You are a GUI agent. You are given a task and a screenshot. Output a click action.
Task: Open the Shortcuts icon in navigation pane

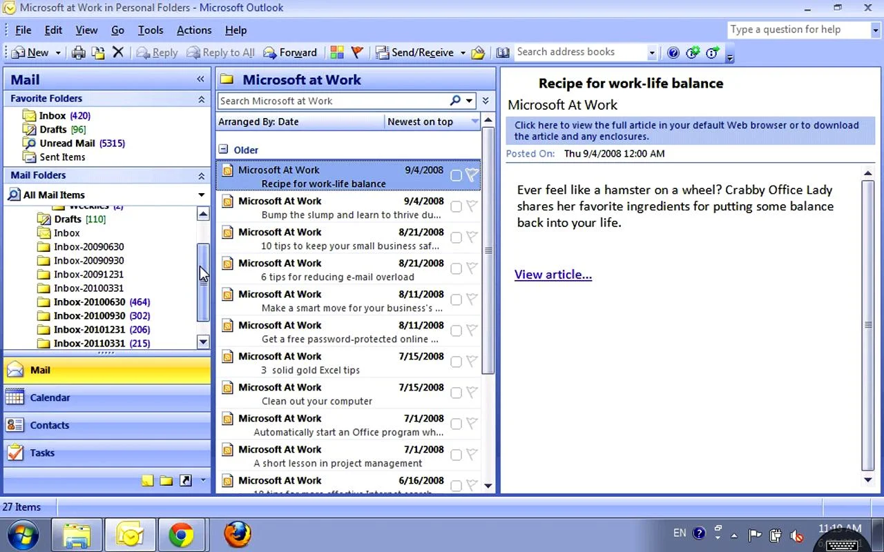(186, 480)
